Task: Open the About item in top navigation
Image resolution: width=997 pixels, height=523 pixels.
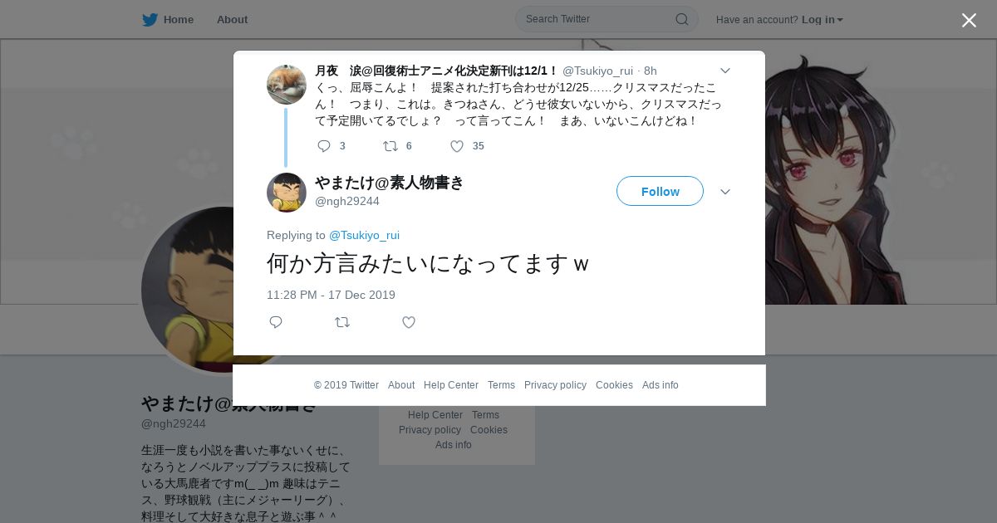Action: point(232,20)
